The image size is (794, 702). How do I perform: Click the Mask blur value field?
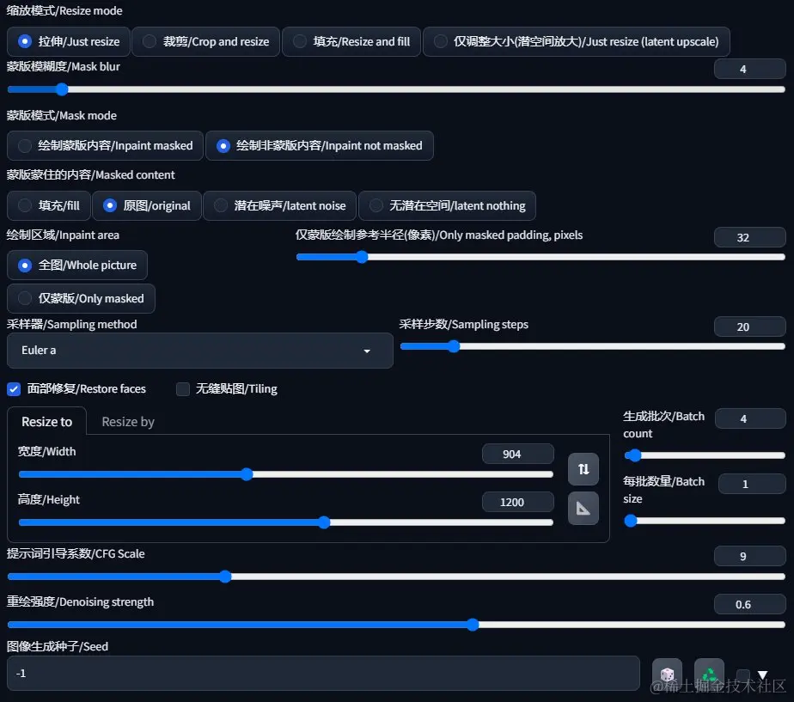[x=750, y=70]
